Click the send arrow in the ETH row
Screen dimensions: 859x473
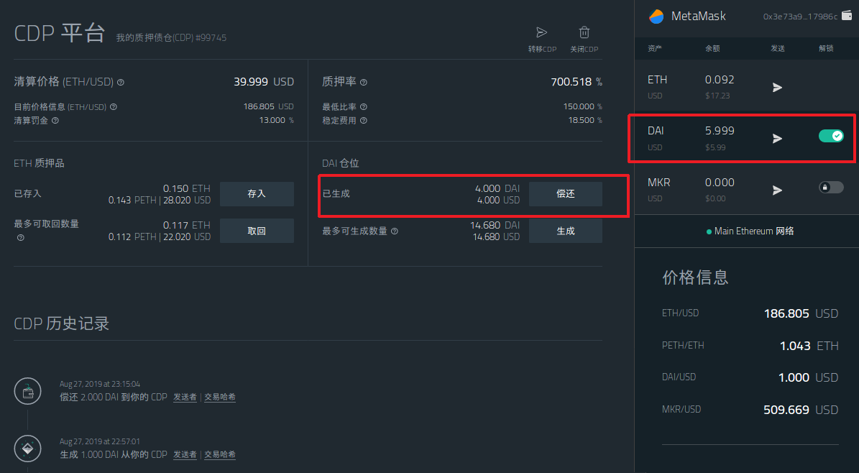tap(777, 87)
